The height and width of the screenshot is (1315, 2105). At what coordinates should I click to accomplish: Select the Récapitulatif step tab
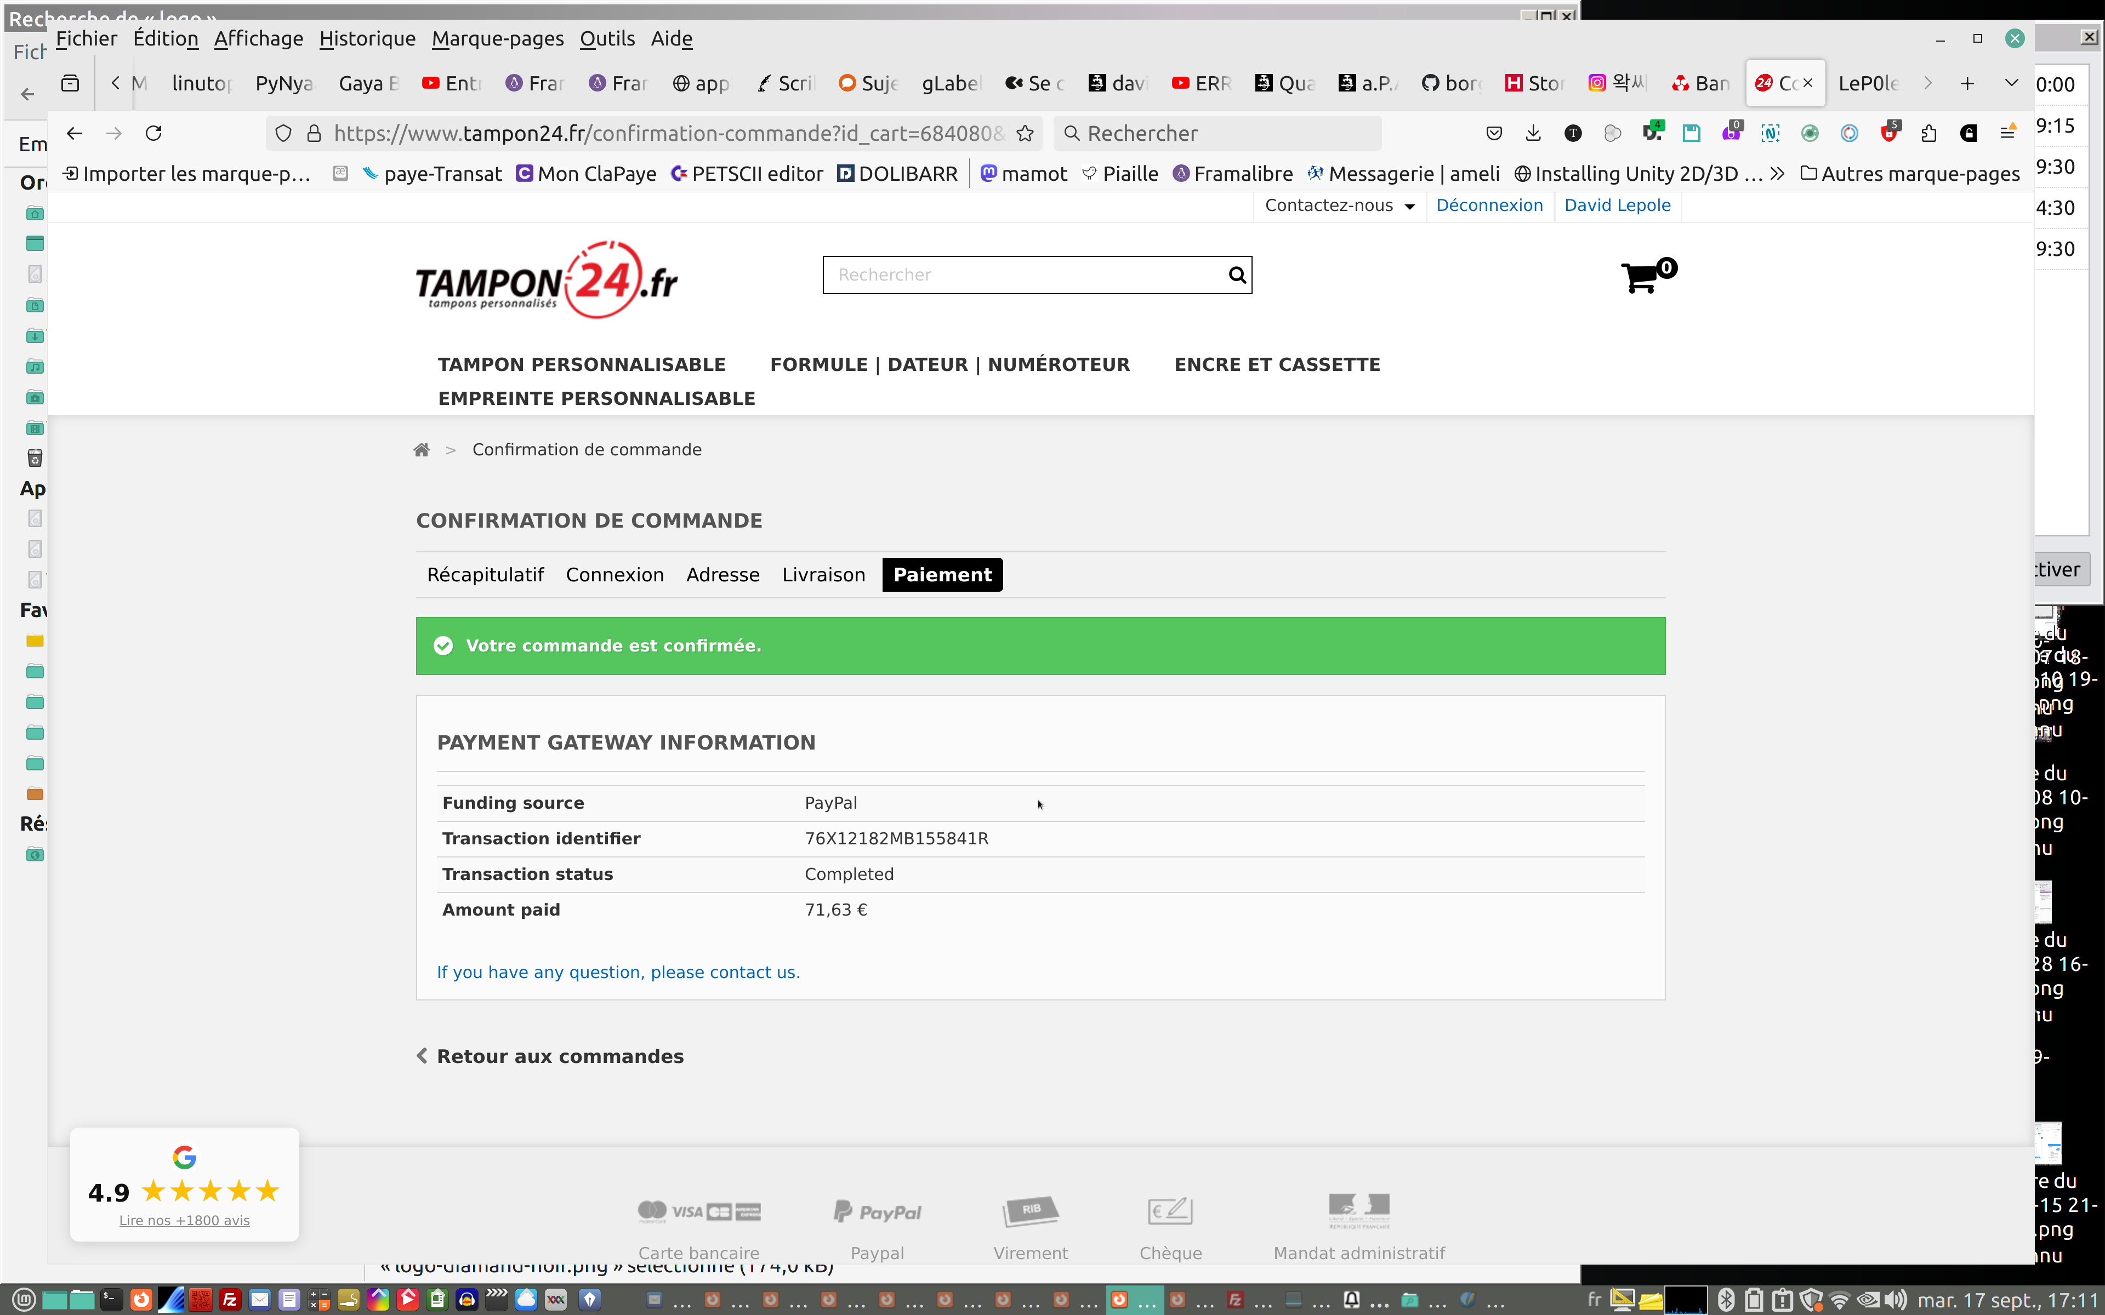coord(485,575)
